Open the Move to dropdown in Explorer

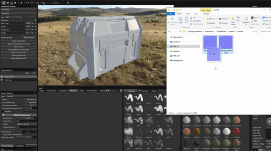pyautogui.click(x=211, y=19)
